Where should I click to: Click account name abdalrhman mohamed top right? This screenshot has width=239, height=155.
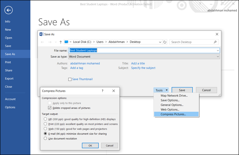coord(222,10)
